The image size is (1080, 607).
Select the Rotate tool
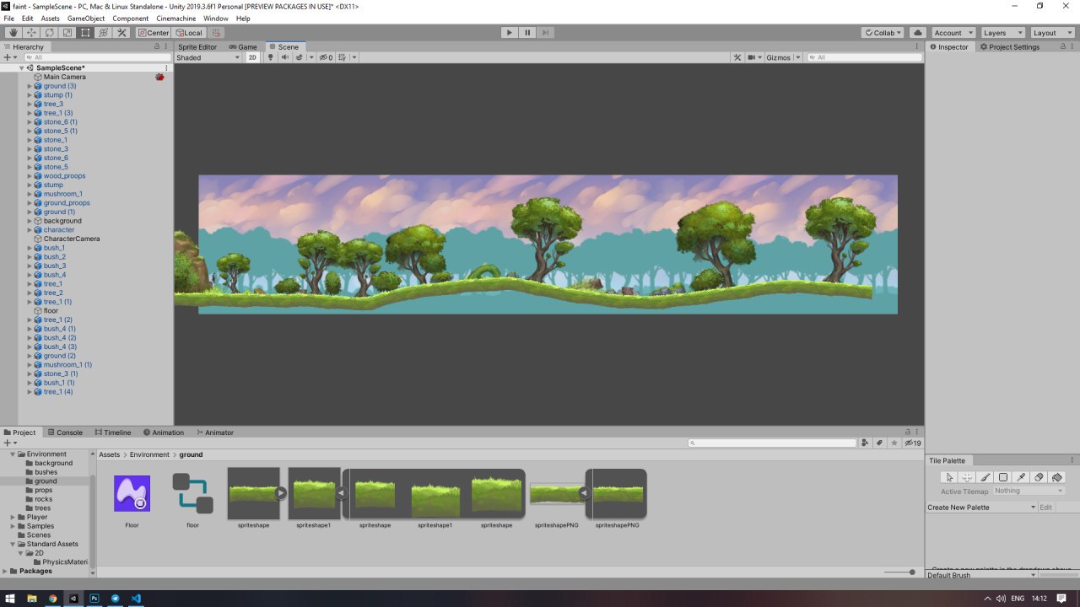[49, 33]
